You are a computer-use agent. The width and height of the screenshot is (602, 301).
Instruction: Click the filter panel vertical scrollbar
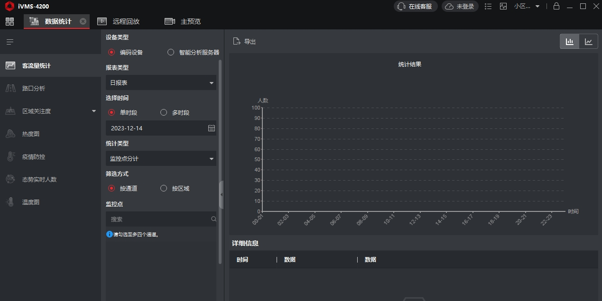[220, 161]
